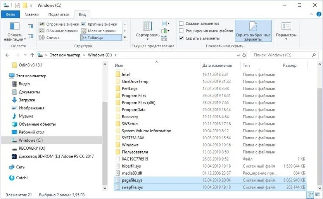Uncheck Скрытые элементы checkbox
This screenshot has width=323, height=199.
(181, 38)
